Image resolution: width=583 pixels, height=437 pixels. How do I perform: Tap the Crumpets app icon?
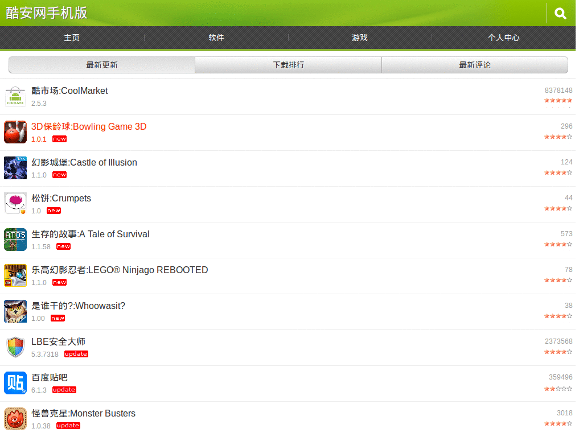(15, 204)
